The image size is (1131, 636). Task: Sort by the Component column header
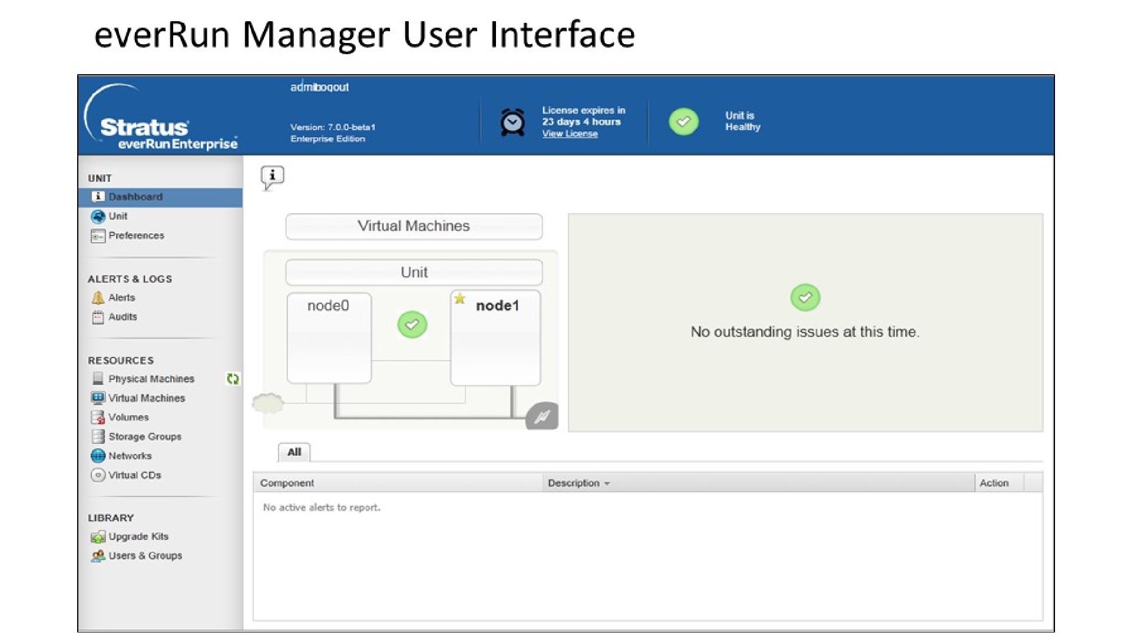[x=398, y=483]
